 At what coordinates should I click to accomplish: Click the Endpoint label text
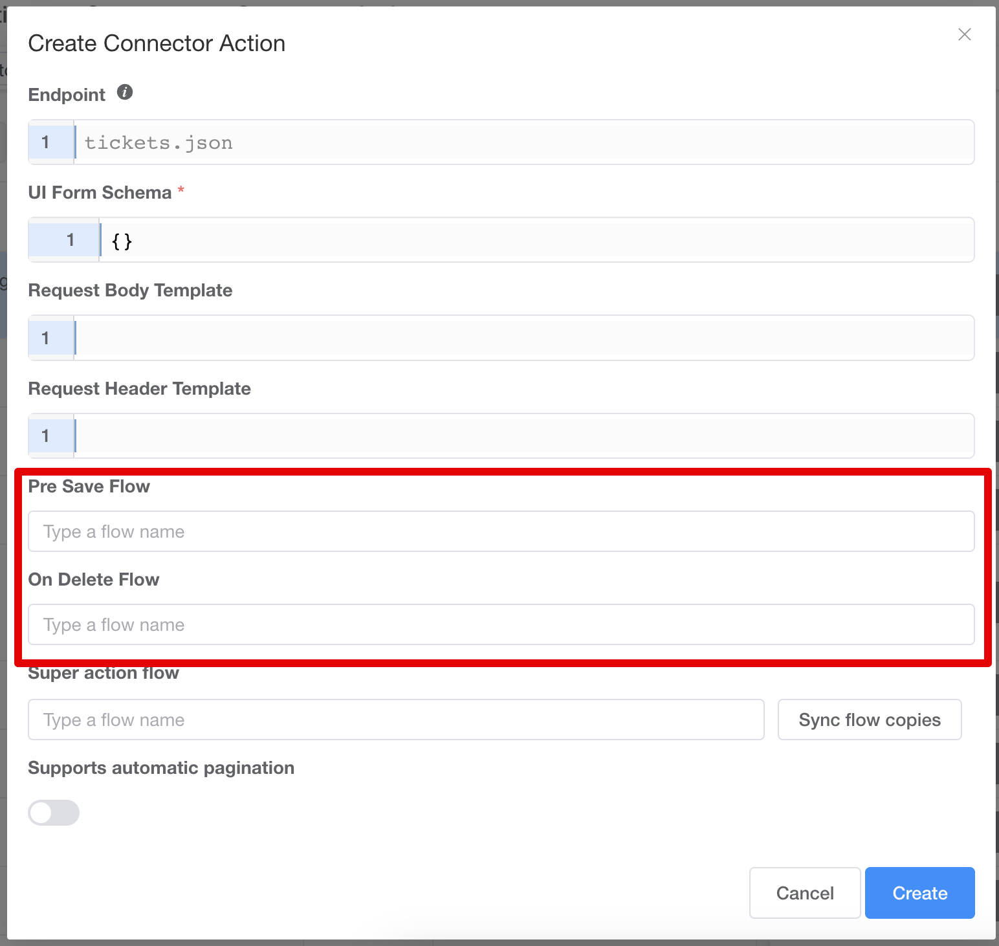(67, 95)
